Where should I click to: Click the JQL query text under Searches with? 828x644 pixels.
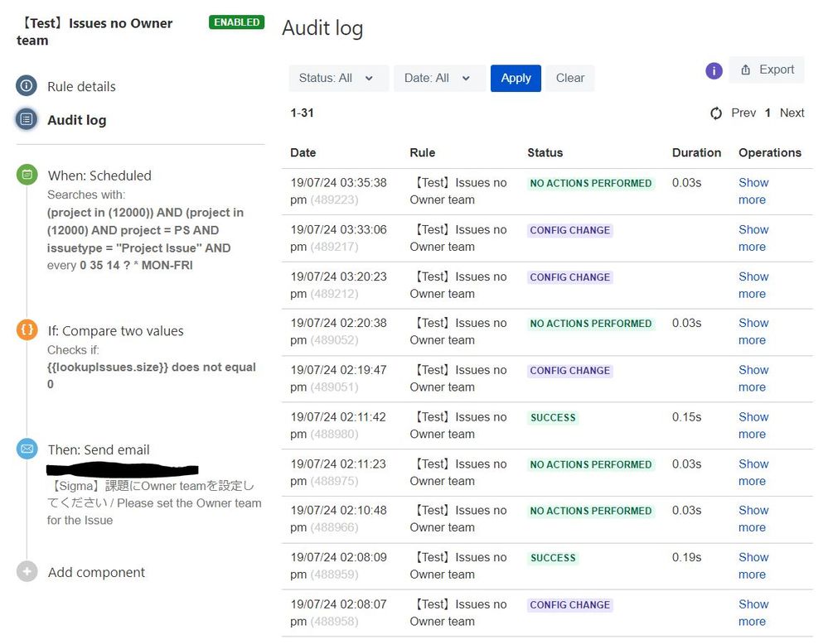tap(145, 230)
